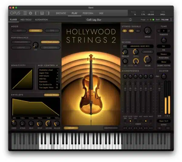Viewport: 182px width, 162px height.
Task: Click the green Purge indicator
Action: pos(153,20)
